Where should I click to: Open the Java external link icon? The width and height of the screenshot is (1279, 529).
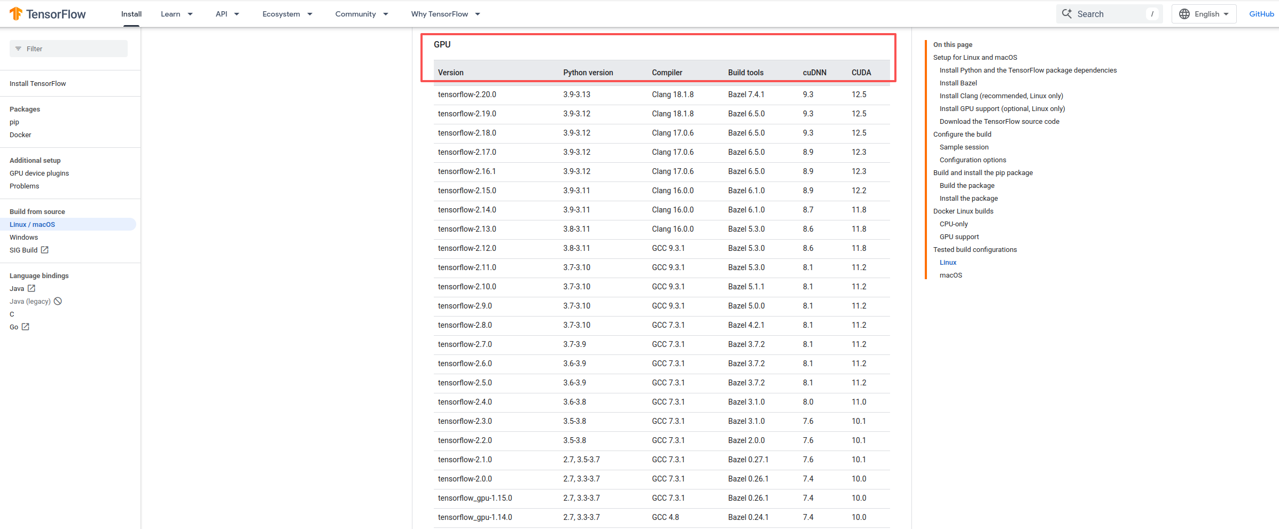click(32, 288)
